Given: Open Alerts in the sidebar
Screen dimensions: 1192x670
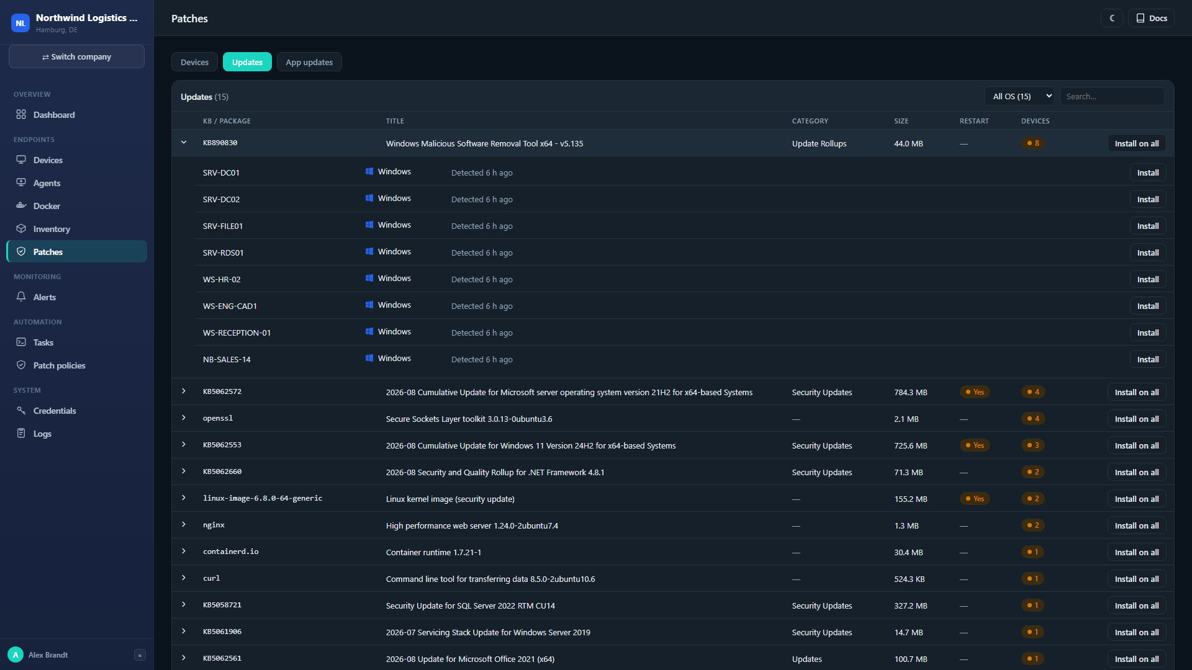Looking at the screenshot, I should click(x=76, y=297).
